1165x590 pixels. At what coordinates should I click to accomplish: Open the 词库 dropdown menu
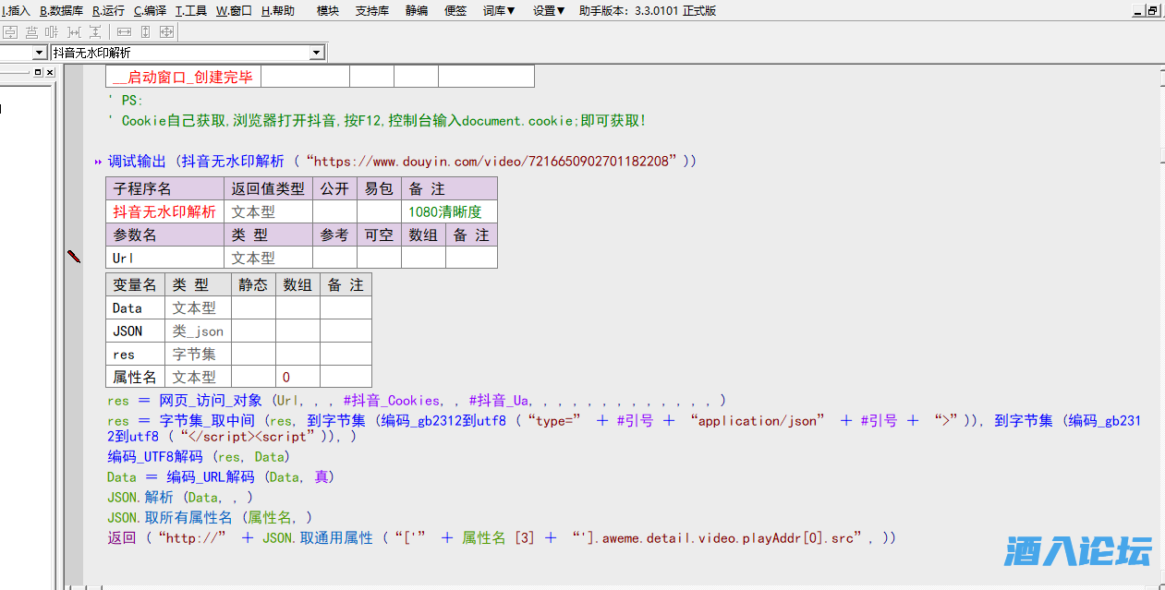pyautogui.click(x=499, y=11)
